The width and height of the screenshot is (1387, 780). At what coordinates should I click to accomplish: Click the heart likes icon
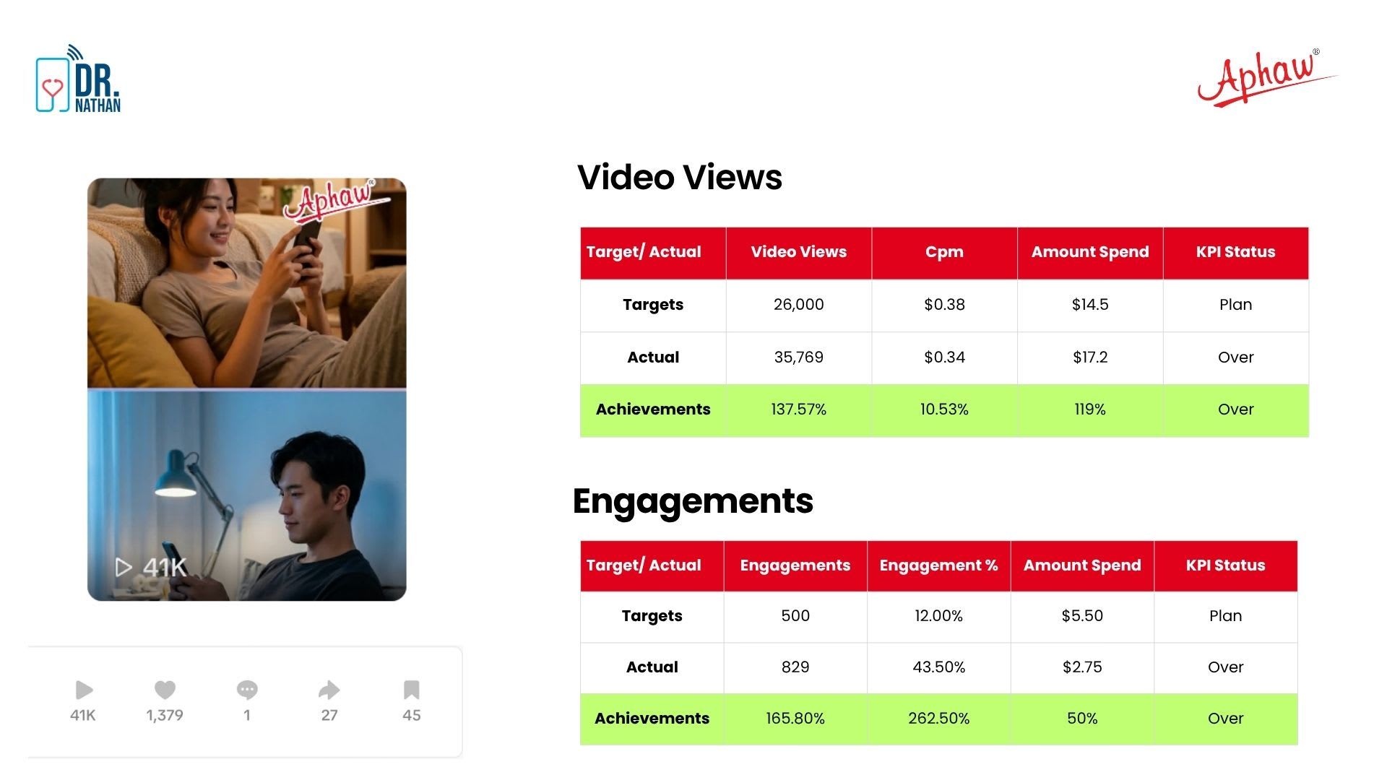[x=165, y=690]
